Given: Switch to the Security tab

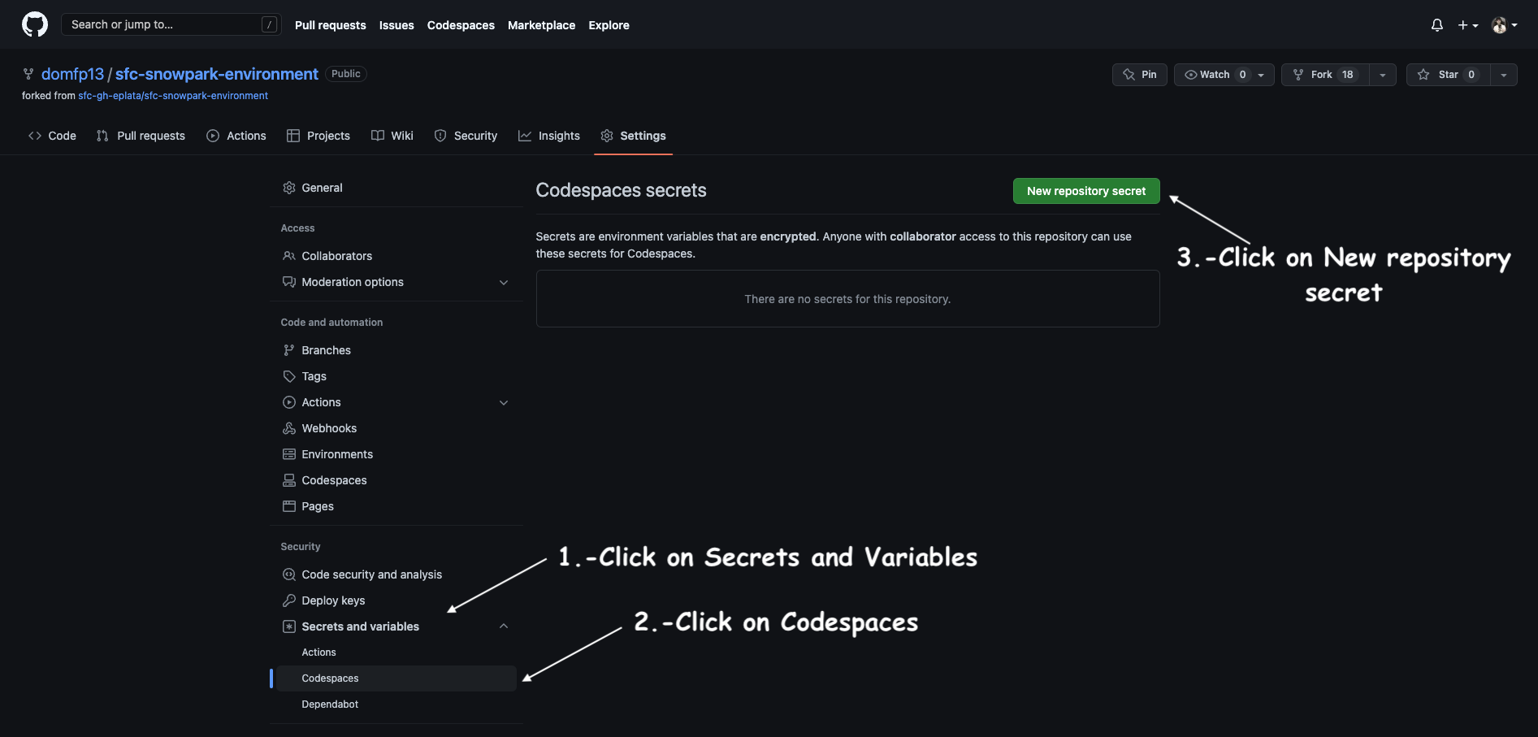Looking at the screenshot, I should coord(466,136).
